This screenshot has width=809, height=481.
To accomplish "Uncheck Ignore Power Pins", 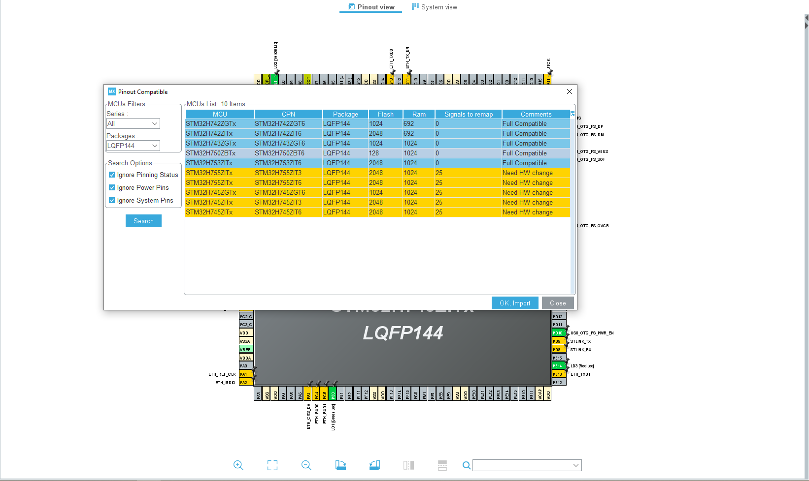I will pos(112,187).
